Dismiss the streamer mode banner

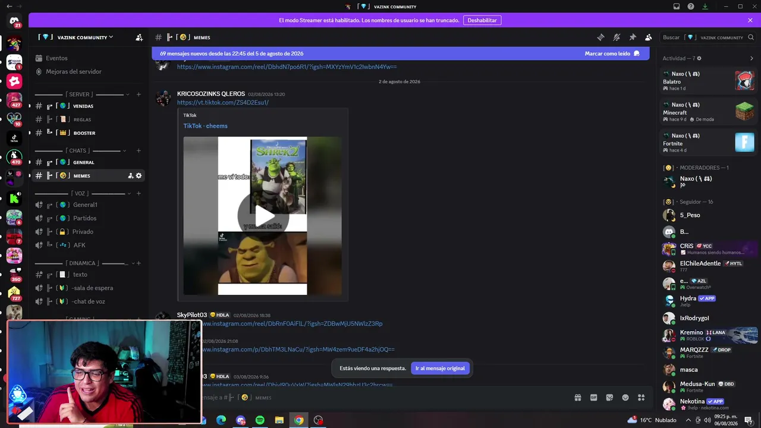[750, 20]
